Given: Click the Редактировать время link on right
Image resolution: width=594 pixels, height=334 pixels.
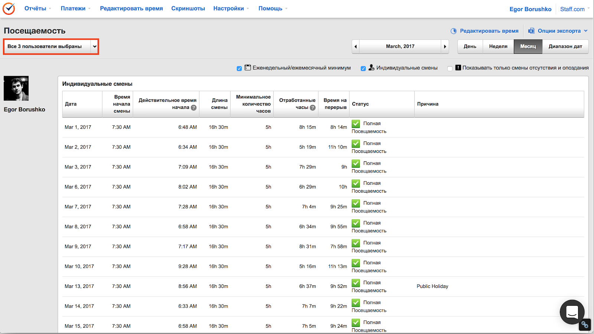Looking at the screenshot, I should click(489, 31).
